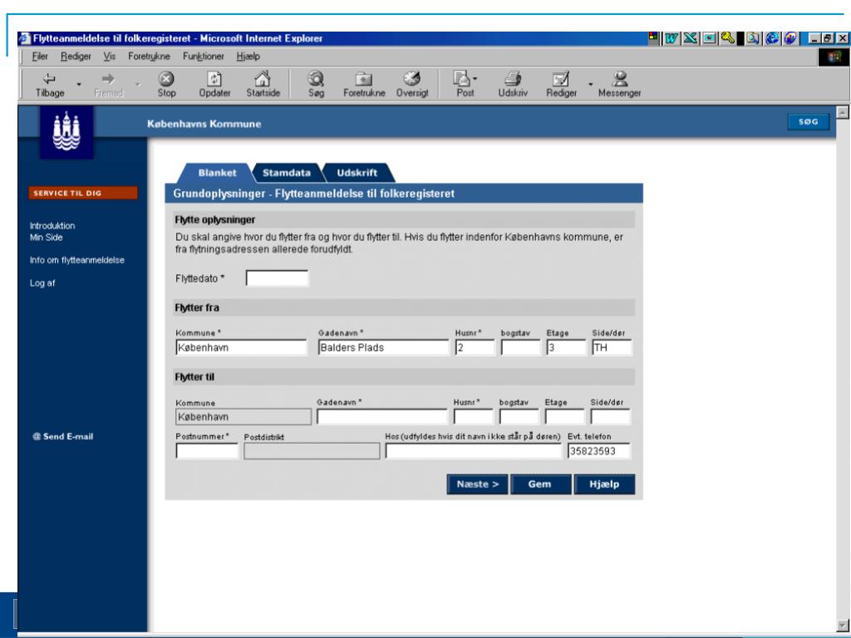Click the Flytter fra bogstav field
This screenshot has width=851, height=638.
coord(520,348)
